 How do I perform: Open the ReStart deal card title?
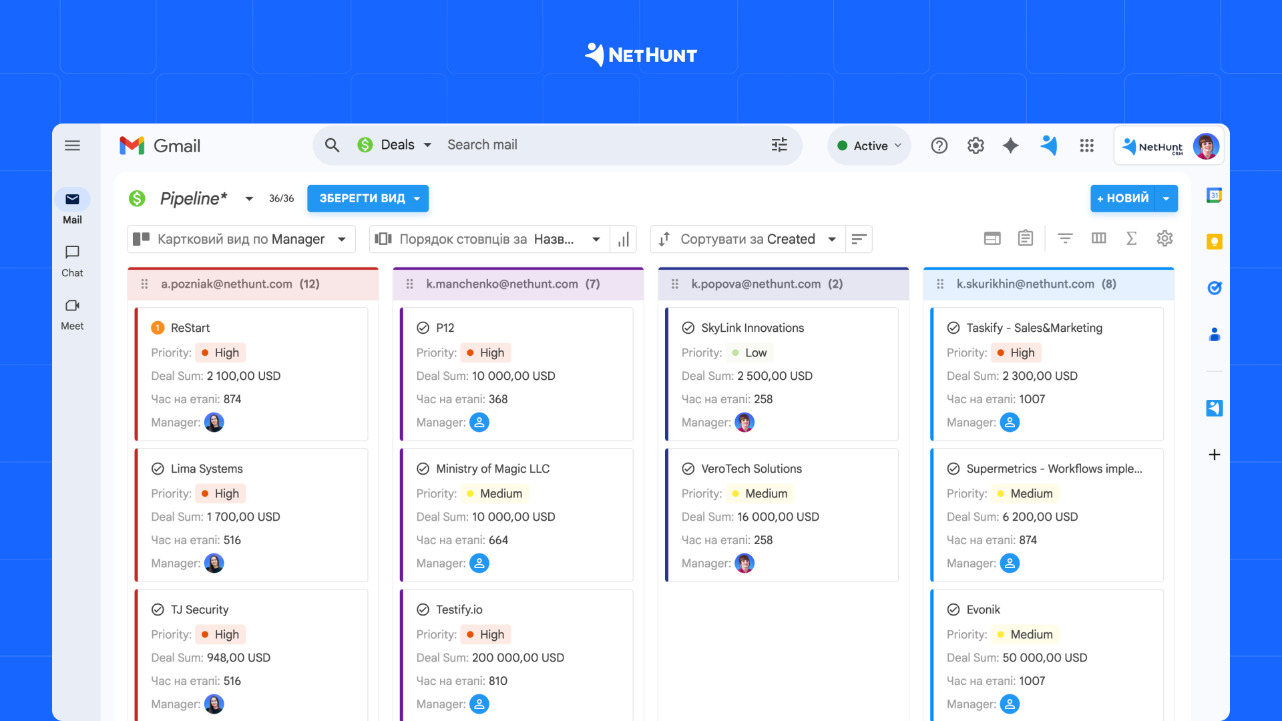pos(190,328)
